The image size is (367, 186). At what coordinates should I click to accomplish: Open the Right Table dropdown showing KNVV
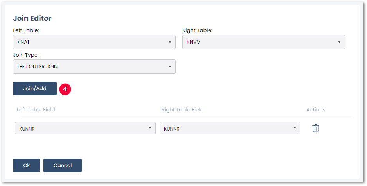tap(264, 42)
